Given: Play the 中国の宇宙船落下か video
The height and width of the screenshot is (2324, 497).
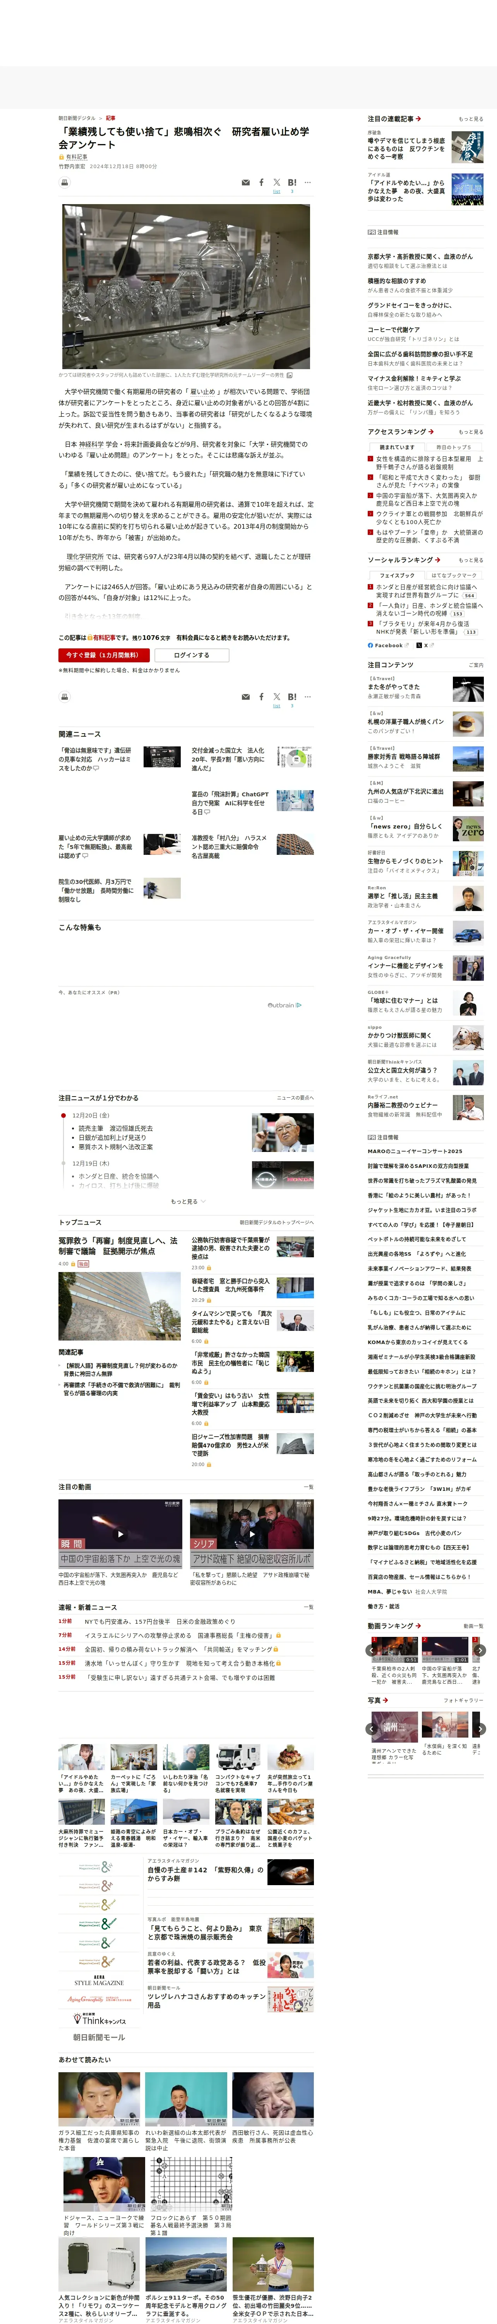Looking at the screenshot, I should [120, 1534].
